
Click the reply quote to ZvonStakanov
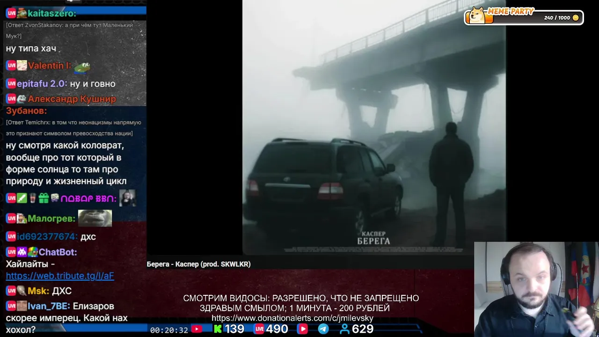point(69,30)
